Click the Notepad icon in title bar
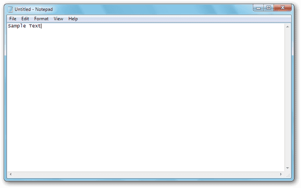This screenshot has width=301, height=188. pos(10,9)
